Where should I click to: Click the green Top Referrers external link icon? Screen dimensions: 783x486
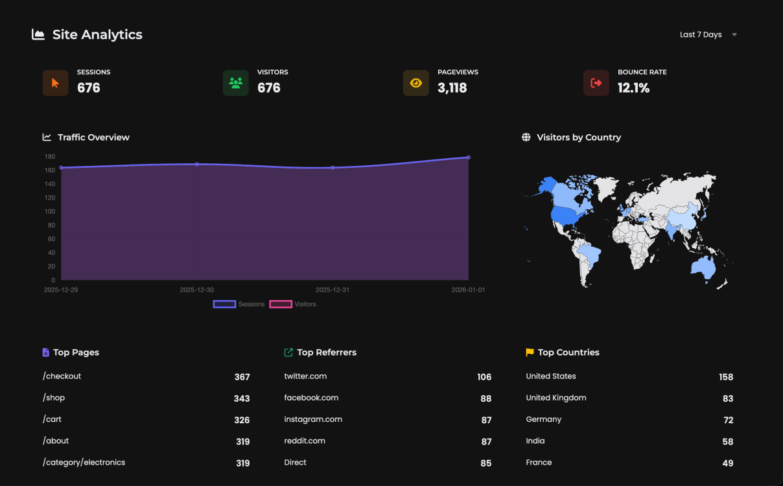[288, 353]
